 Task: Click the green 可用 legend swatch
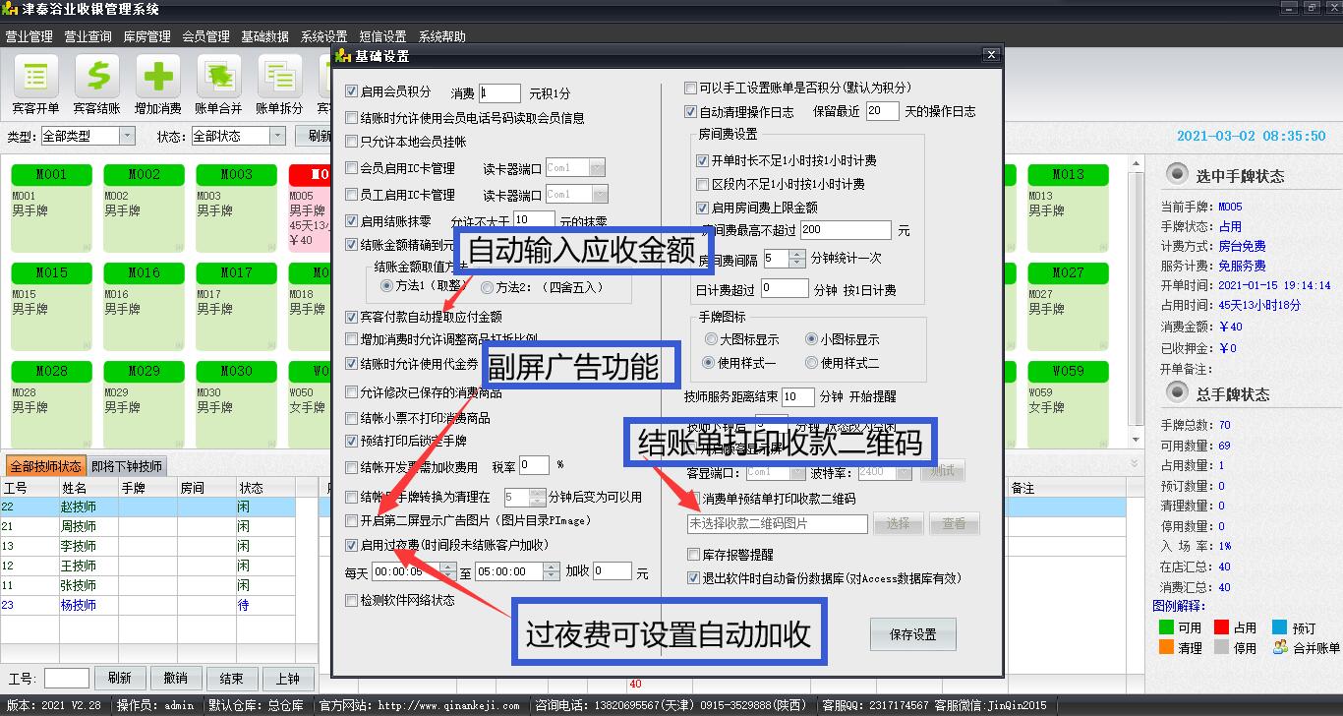coord(1166,627)
